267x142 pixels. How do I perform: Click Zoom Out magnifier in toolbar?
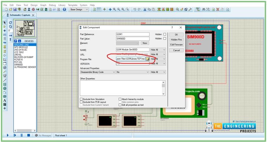(x=119, y=9)
